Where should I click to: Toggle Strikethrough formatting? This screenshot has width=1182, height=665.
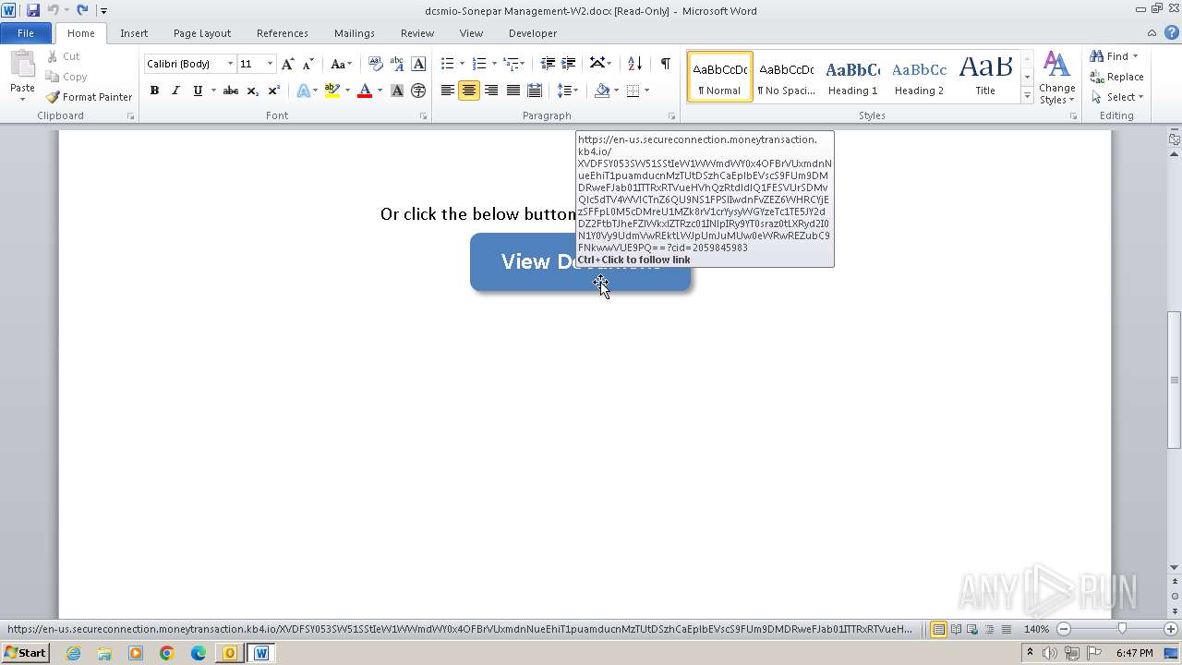coord(231,91)
